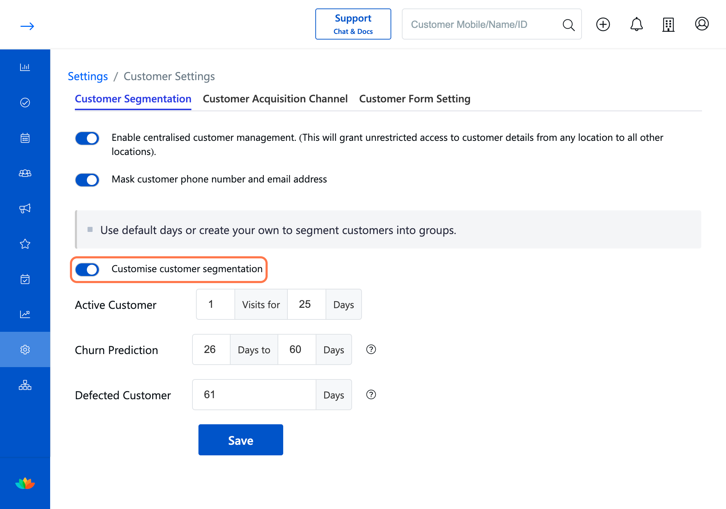This screenshot has width=726, height=509.
Task: Switch to Customer Form Setting tab
Action: (x=415, y=99)
